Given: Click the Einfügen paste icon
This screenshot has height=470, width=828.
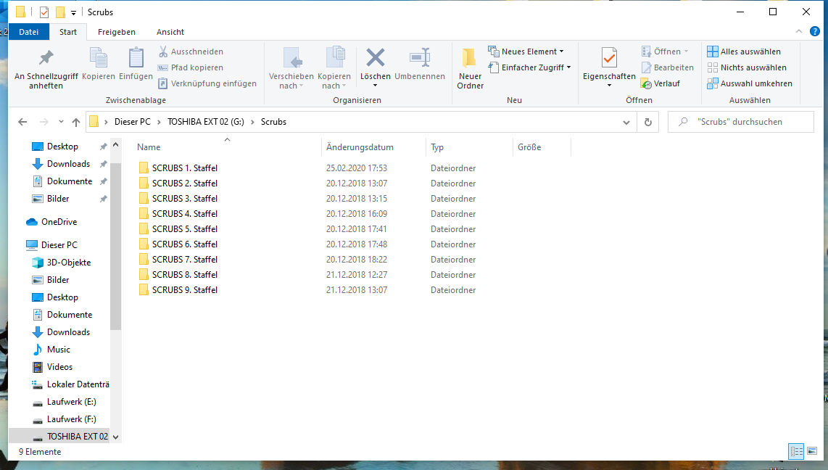Looking at the screenshot, I should coord(136,58).
